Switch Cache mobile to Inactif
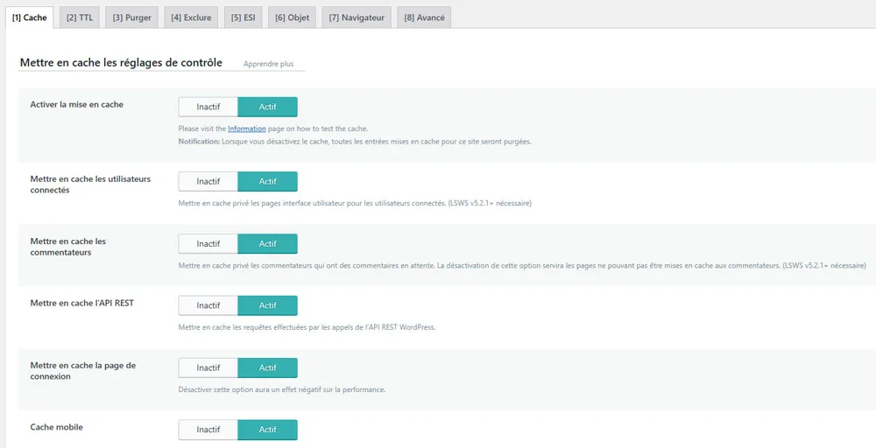 tap(208, 430)
